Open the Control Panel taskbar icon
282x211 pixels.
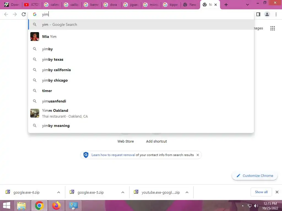(73, 206)
